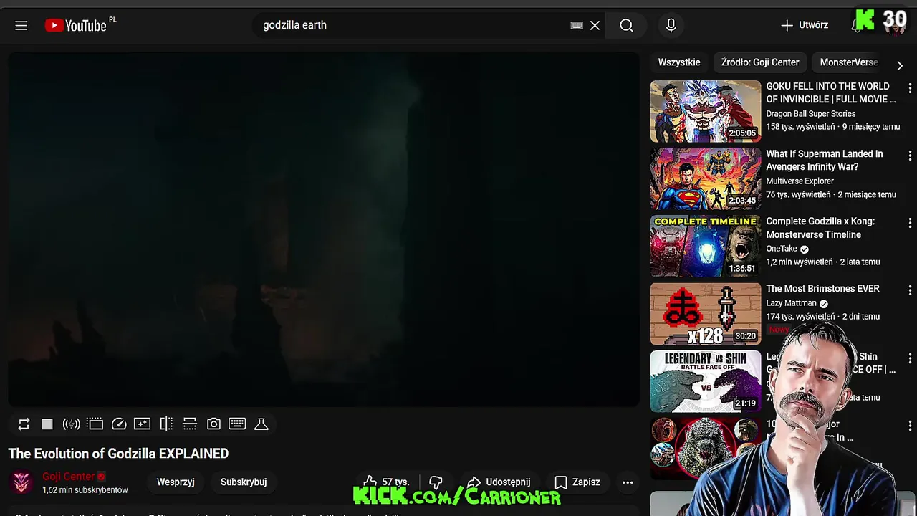
Task: Open the experiments flask icon
Action: [x=261, y=424]
